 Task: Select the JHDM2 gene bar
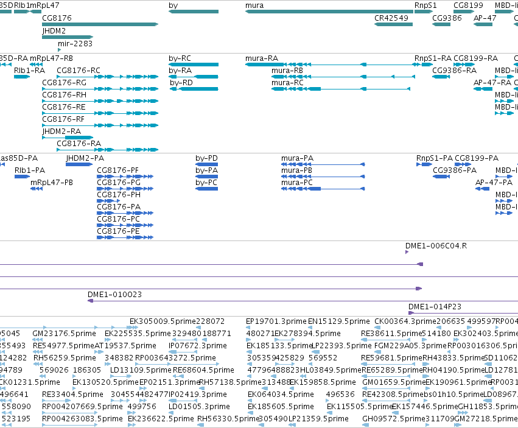tap(68, 37)
